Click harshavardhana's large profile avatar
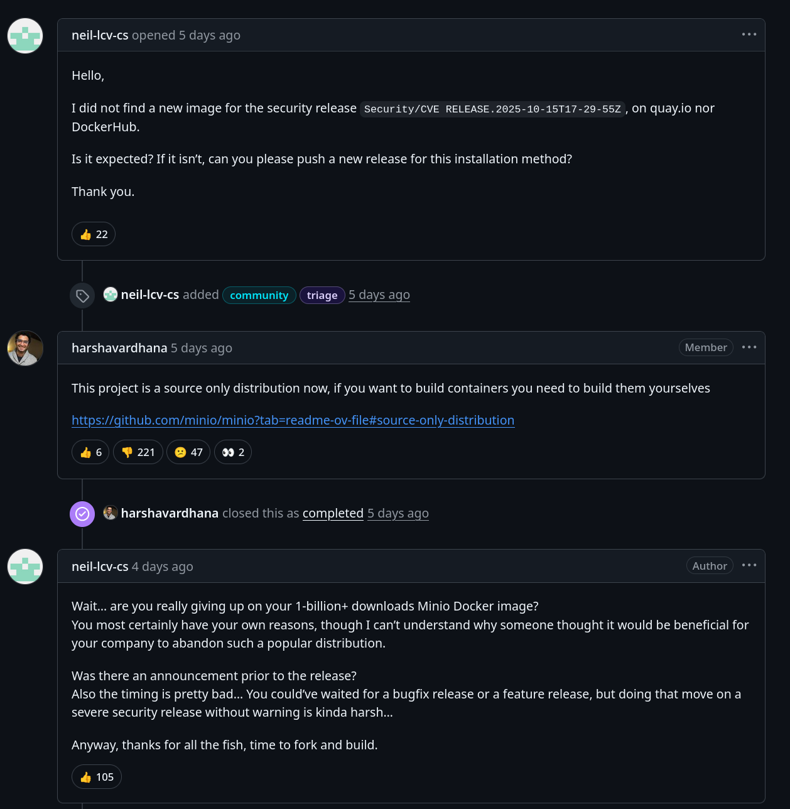The width and height of the screenshot is (790, 809). (x=25, y=348)
